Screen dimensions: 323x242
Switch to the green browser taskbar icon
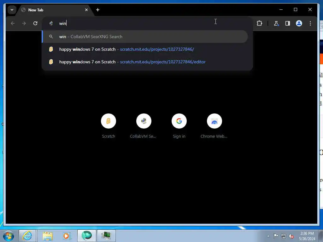coord(86,236)
